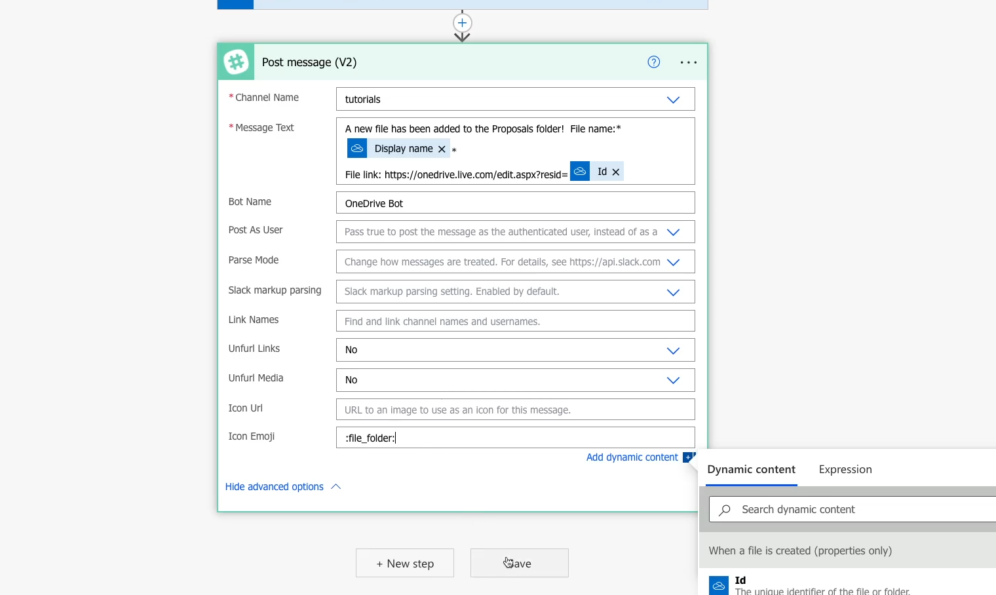The width and height of the screenshot is (996, 595).
Task: Click the Search dynamic content box
Action: pos(852,509)
